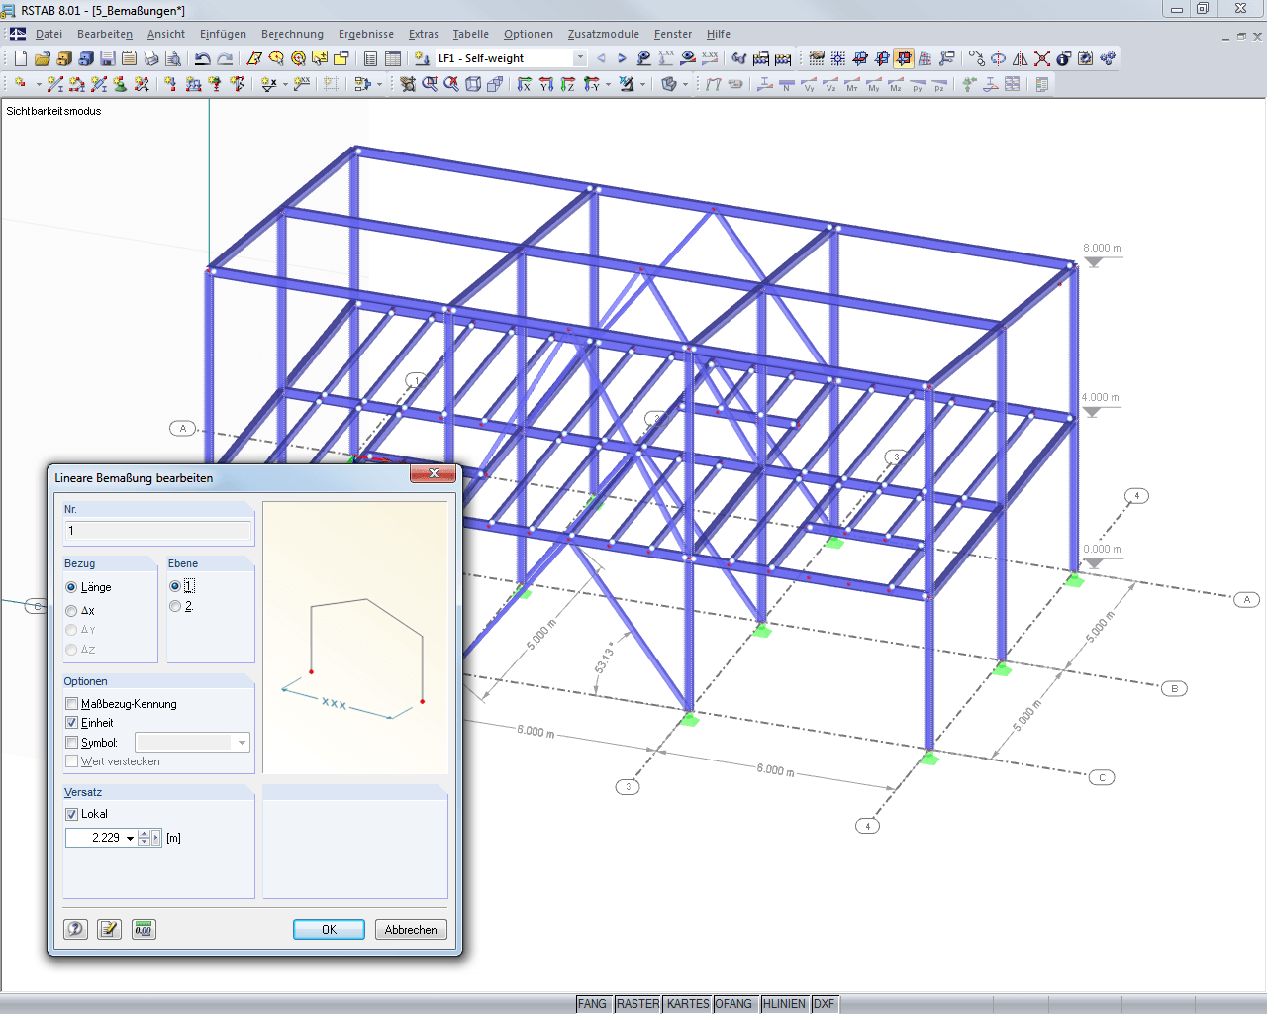This screenshot has height=1014, width=1267.
Task: Click the Undo icon
Action: point(202,58)
